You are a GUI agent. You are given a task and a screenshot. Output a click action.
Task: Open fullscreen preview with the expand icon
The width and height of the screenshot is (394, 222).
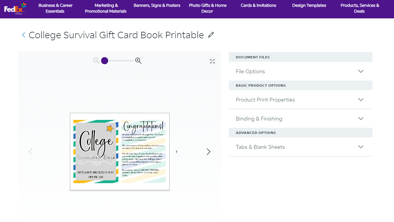pos(212,61)
